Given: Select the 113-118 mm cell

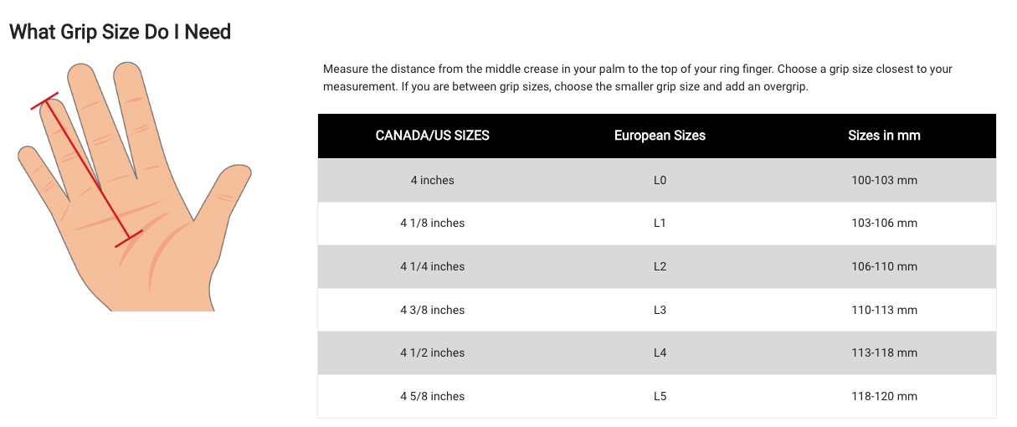Looking at the screenshot, I should point(884,353).
